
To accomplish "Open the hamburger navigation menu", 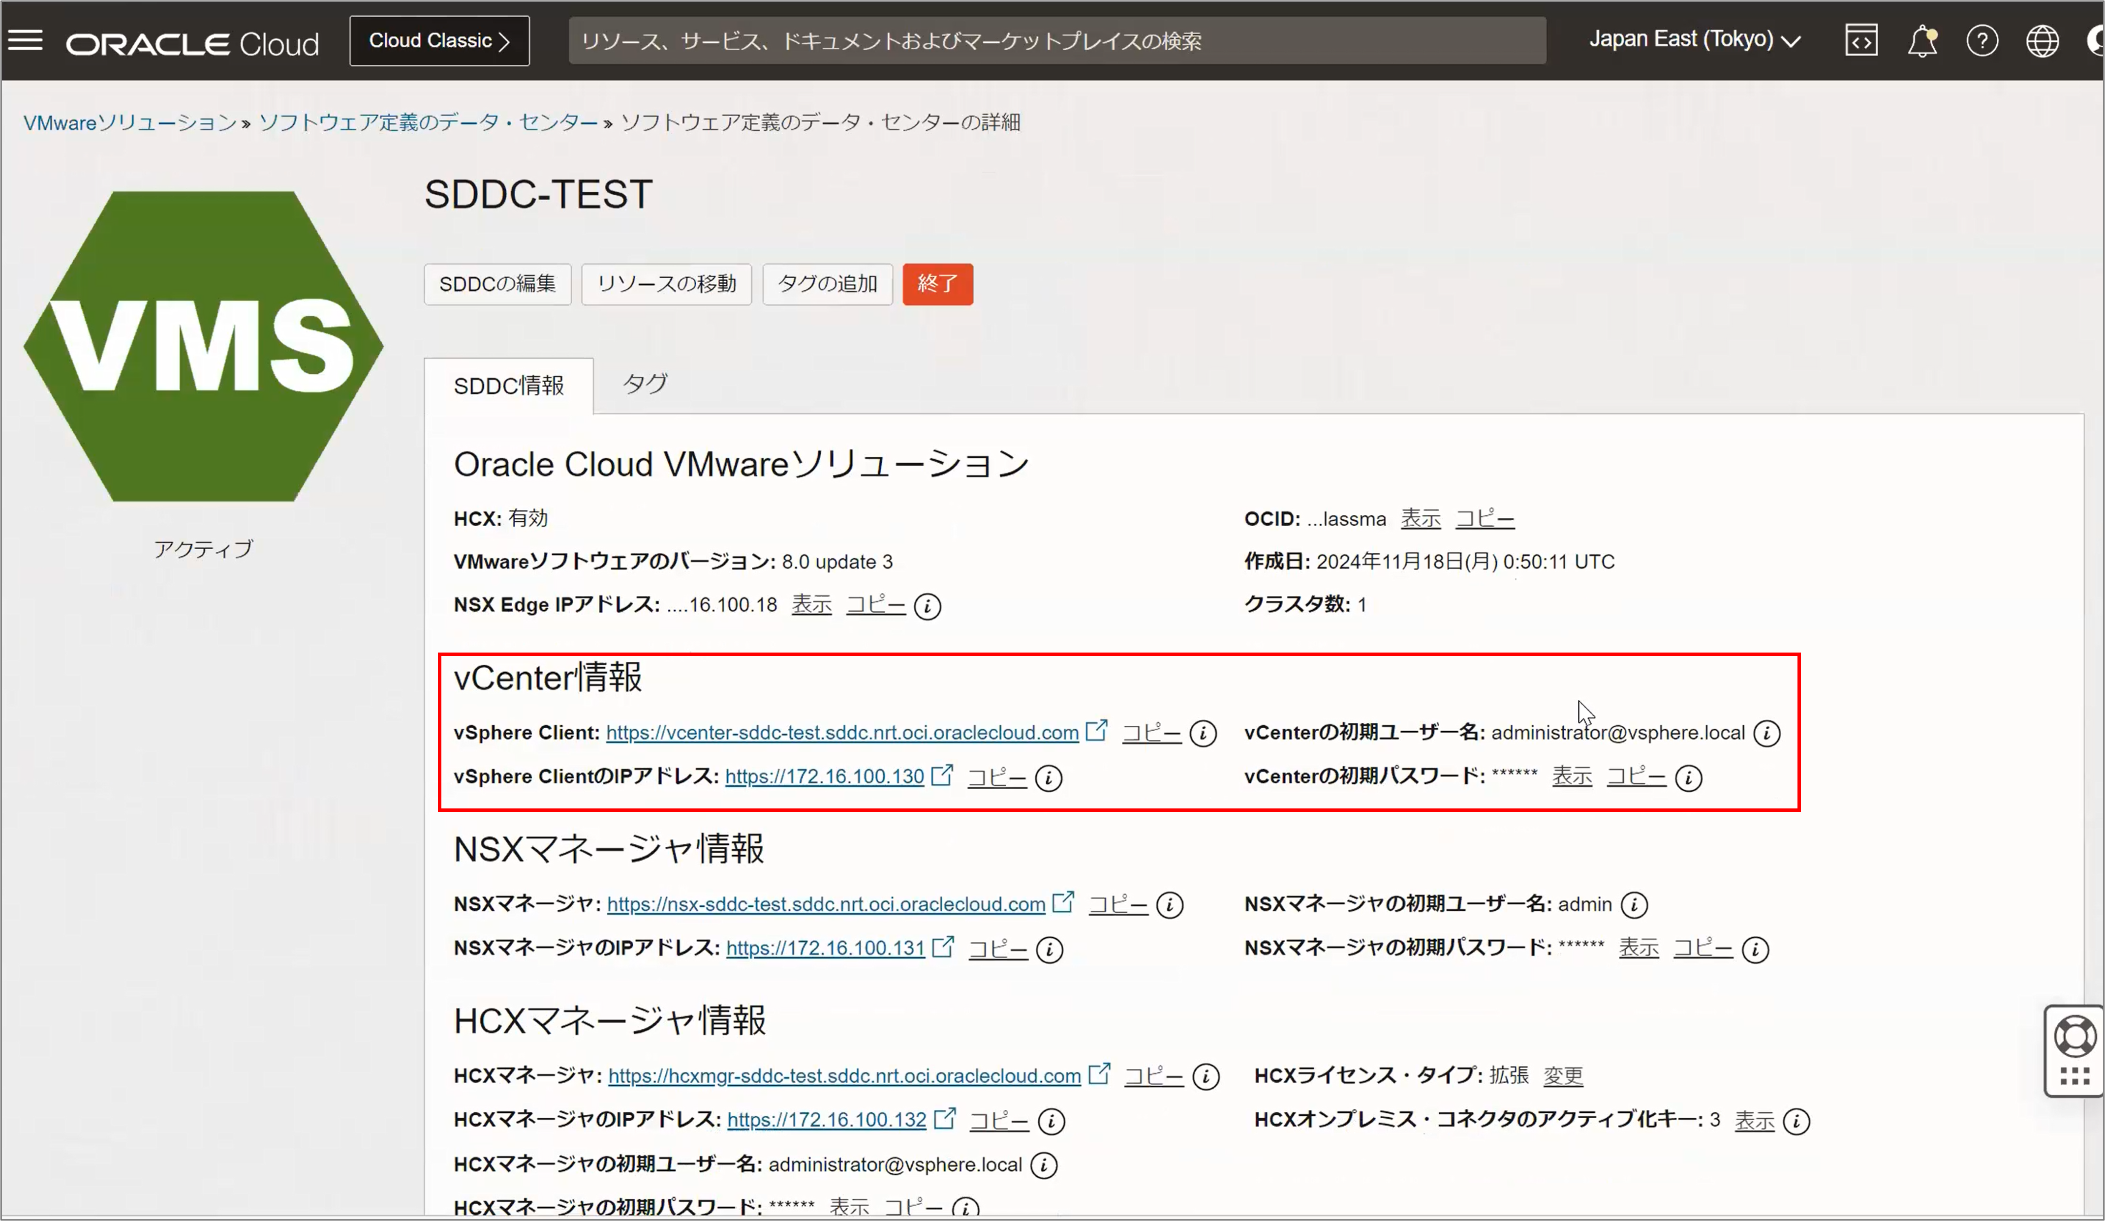I will (x=26, y=40).
